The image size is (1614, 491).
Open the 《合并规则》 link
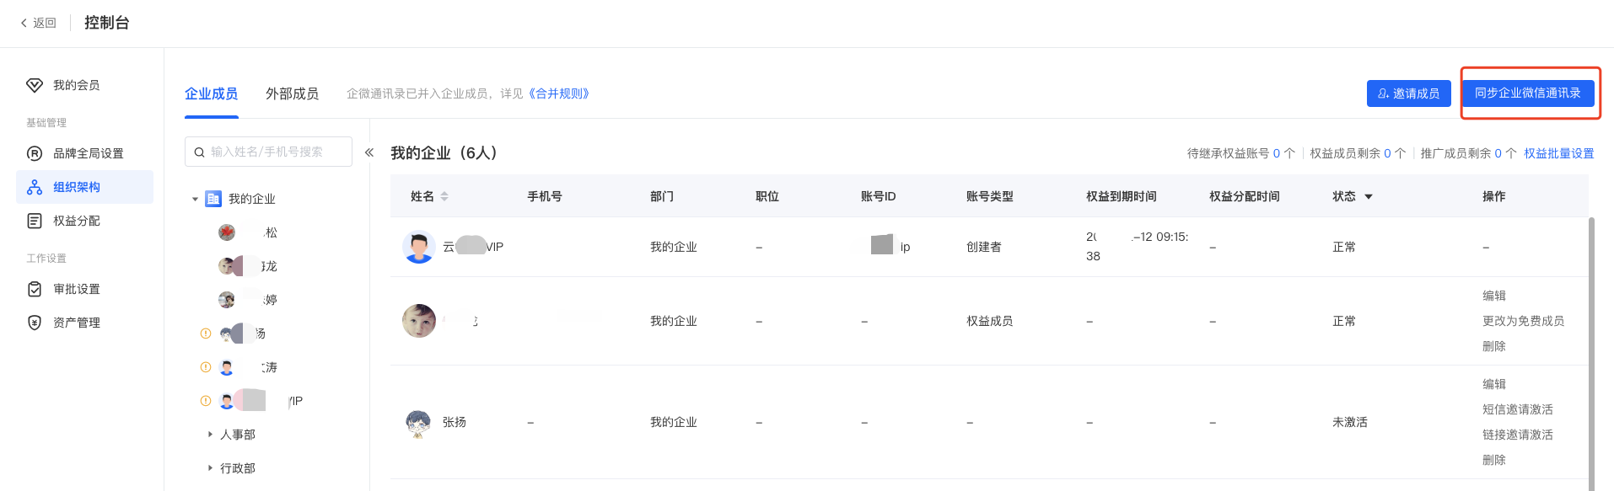[560, 93]
